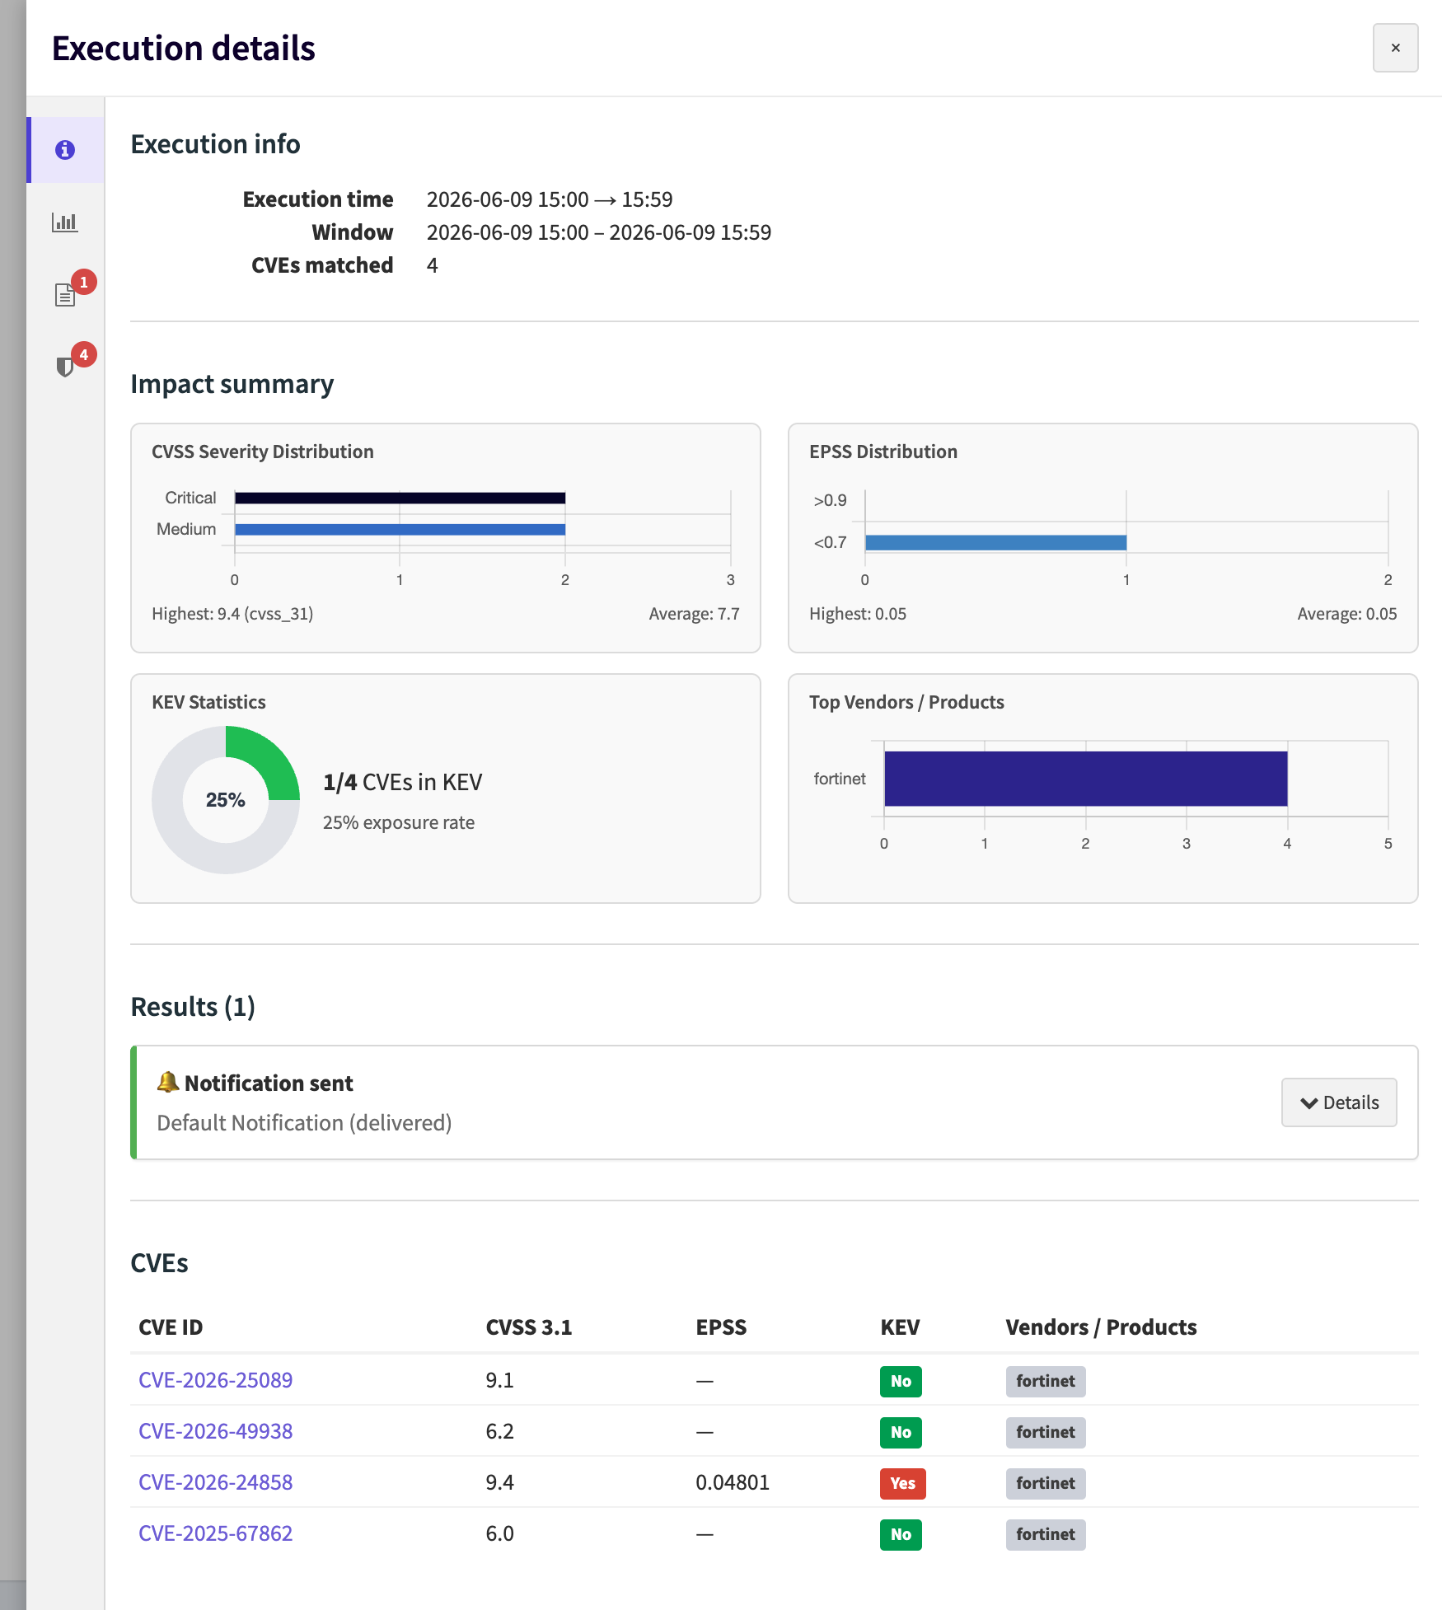This screenshot has width=1442, height=1610.
Task: Open the bar chart impact summary icon
Action: pyautogui.click(x=65, y=222)
